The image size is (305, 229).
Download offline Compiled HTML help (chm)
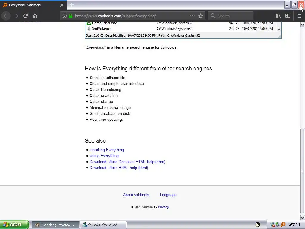[127, 162]
